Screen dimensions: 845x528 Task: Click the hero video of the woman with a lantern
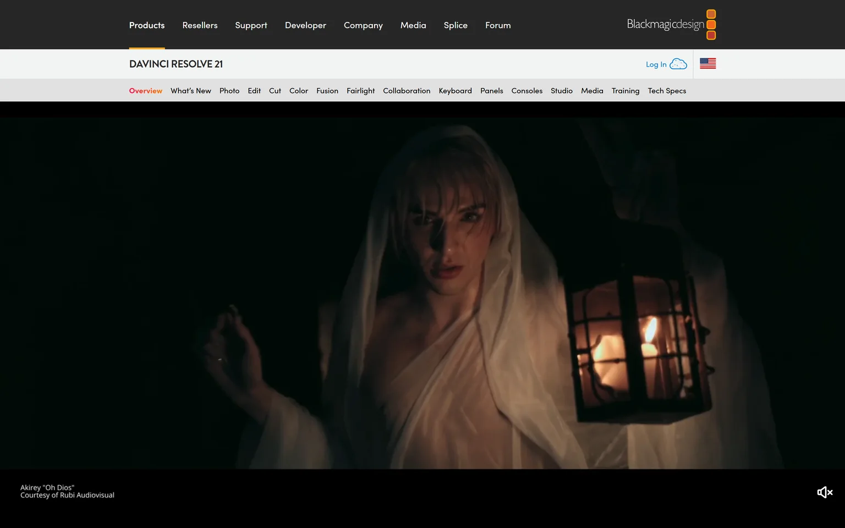pyautogui.click(x=422, y=293)
